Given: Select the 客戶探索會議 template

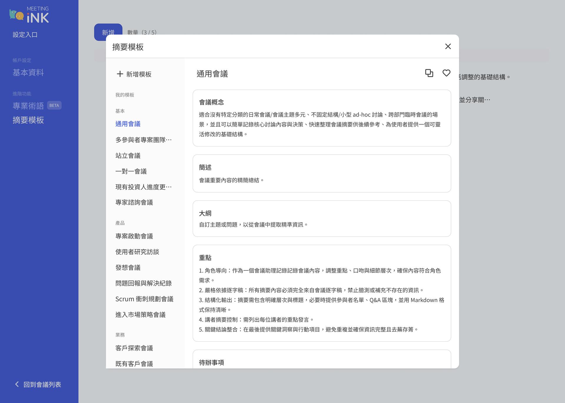Looking at the screenshot, I should pos(134,348).
